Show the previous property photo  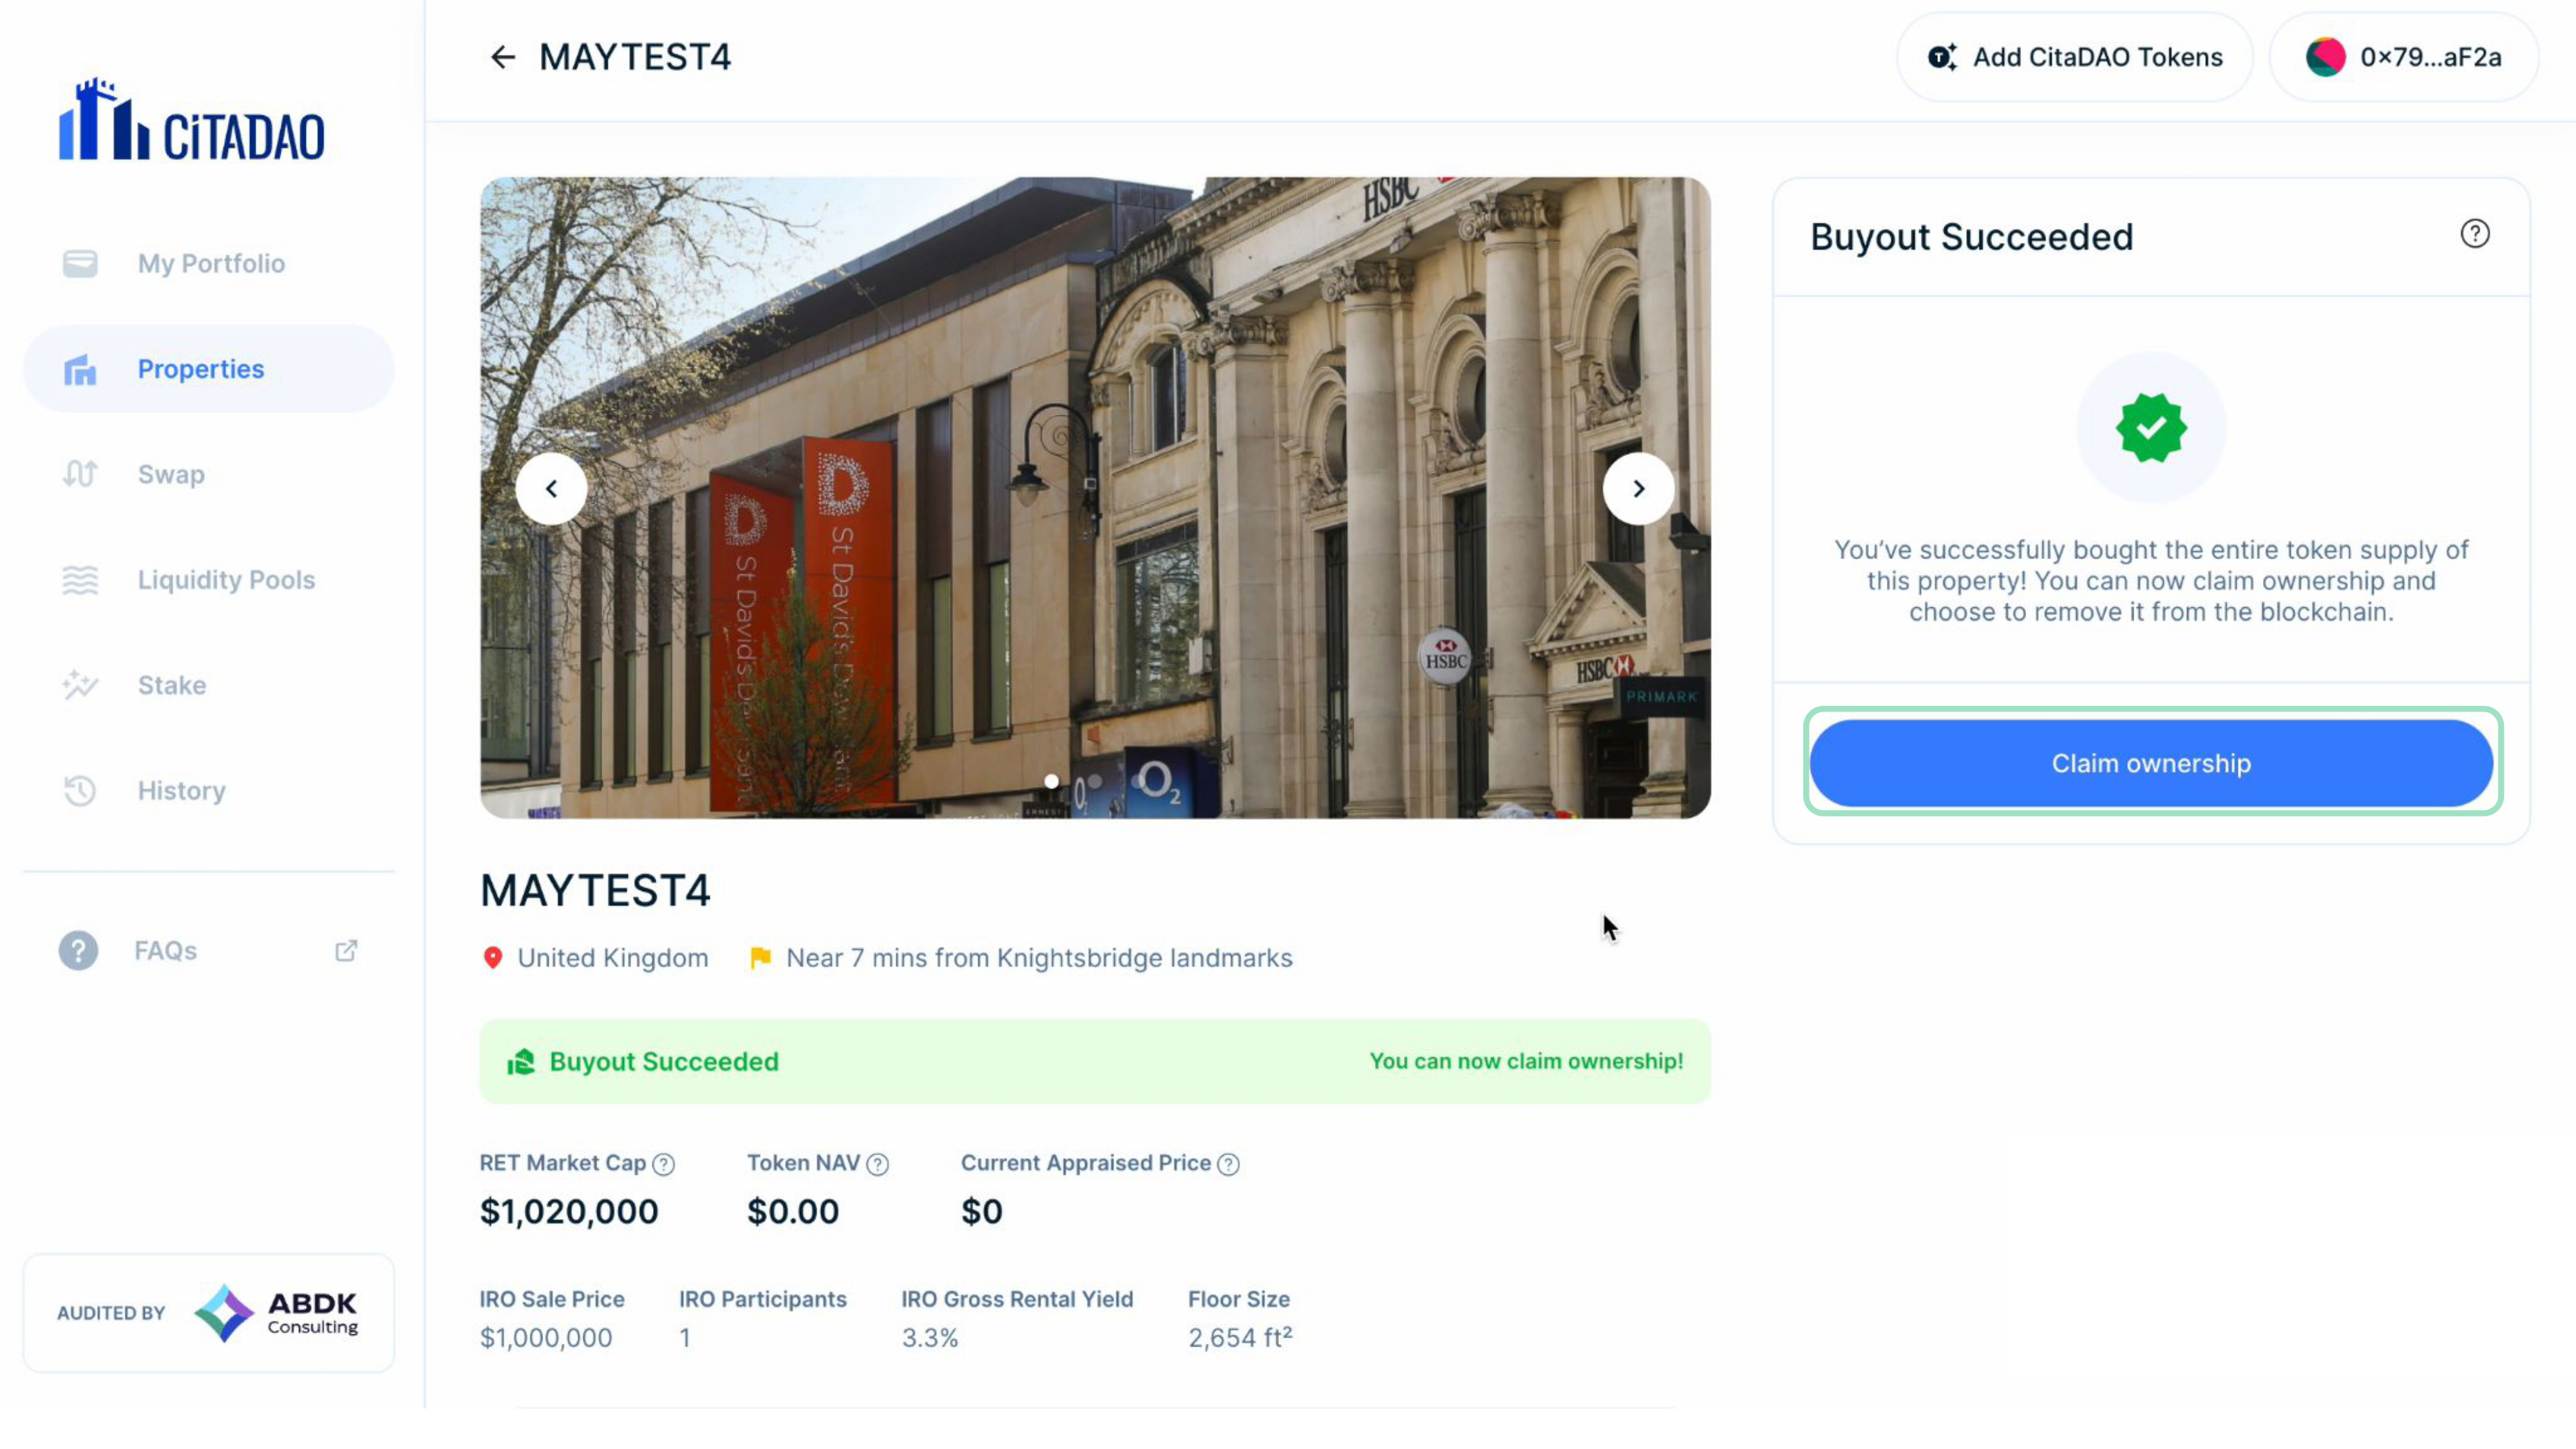(x=551, y=489)
